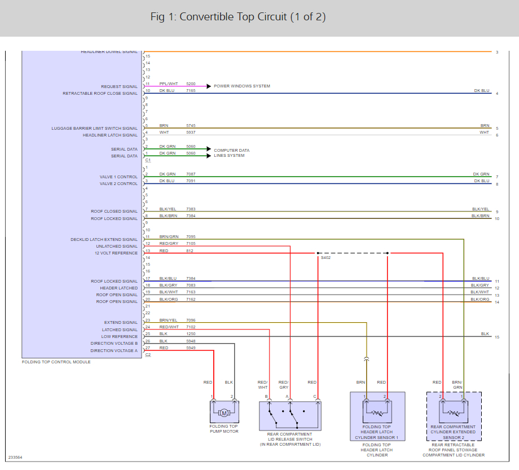Click circuit number 7095

[x=191, y=237]
